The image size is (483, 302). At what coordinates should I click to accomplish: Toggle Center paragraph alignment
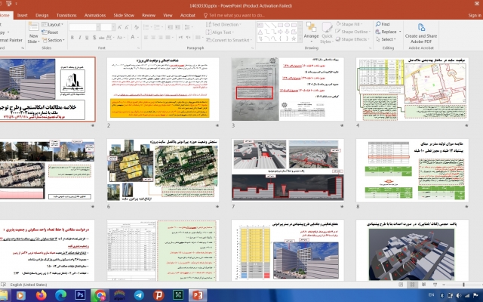pyautogui.click(x=153, y=37)
